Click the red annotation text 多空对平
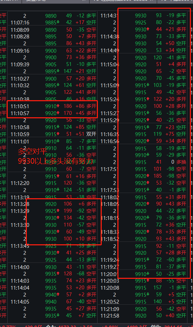193x327 pixels. click(32, 151)
